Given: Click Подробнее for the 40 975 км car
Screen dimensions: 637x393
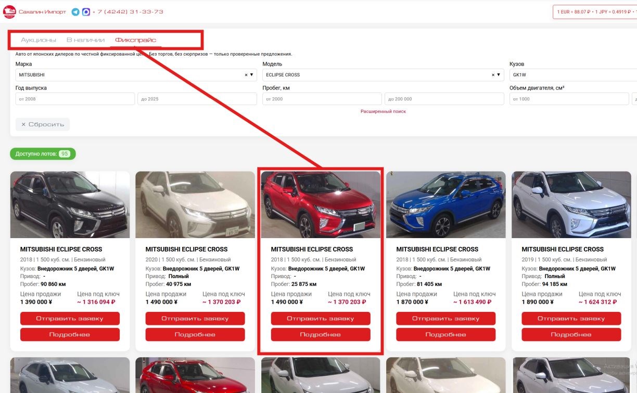Looking at the screenshot, I should [195, 335].
